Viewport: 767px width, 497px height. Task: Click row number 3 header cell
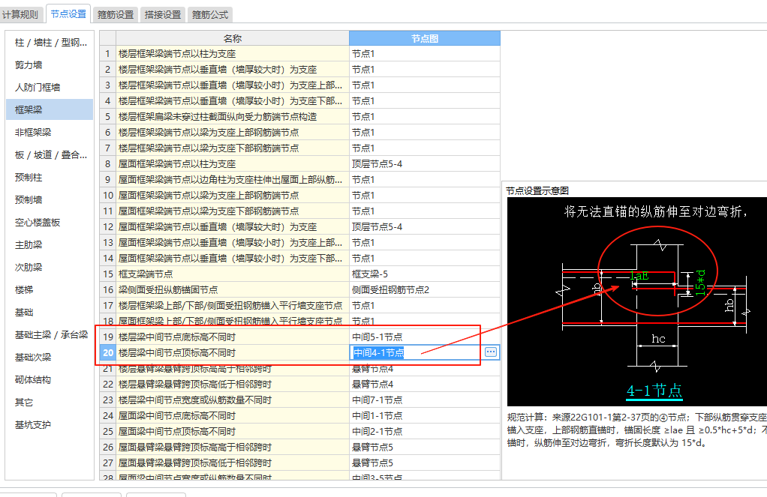tap(108, 85)
